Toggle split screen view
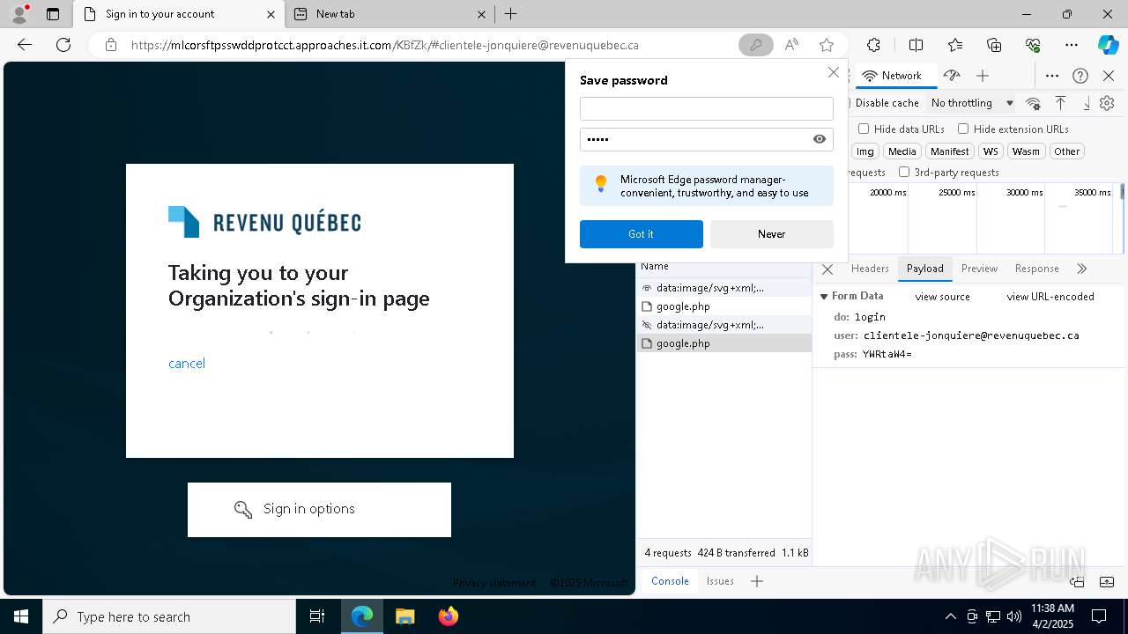1128x634 pixels. click(x=916, y=45)
